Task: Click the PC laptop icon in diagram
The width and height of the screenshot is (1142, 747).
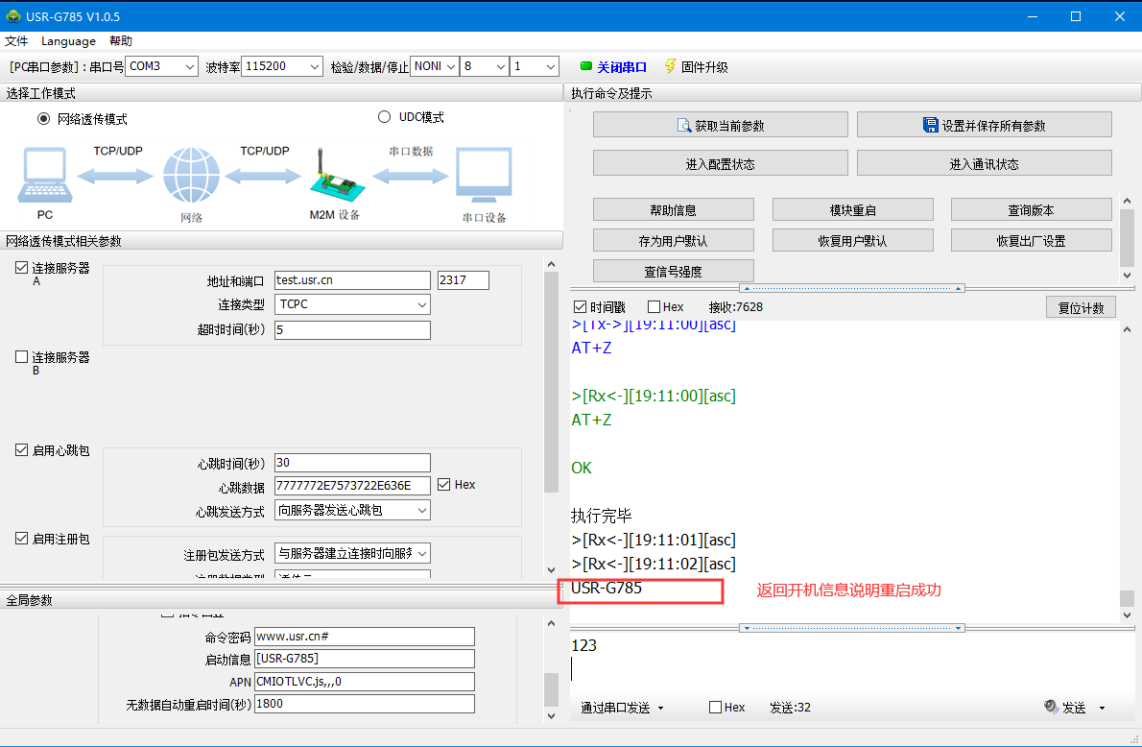Action: tap(44, 174)
